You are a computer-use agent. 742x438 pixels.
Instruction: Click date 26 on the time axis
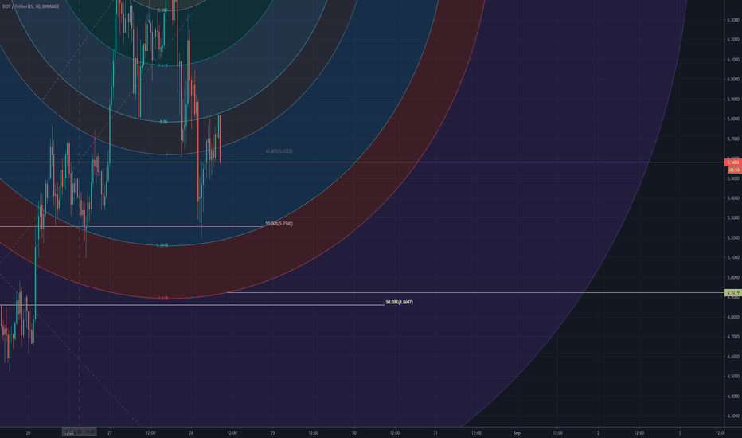click(29, 432)
